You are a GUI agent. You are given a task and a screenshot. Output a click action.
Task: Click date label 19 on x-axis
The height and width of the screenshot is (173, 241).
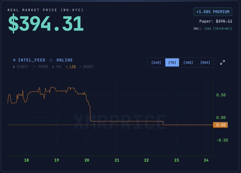[57, 160]
